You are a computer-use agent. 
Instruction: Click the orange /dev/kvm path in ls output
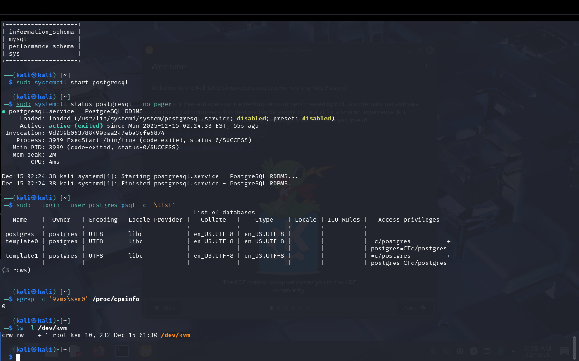click(x=176, y=335)
